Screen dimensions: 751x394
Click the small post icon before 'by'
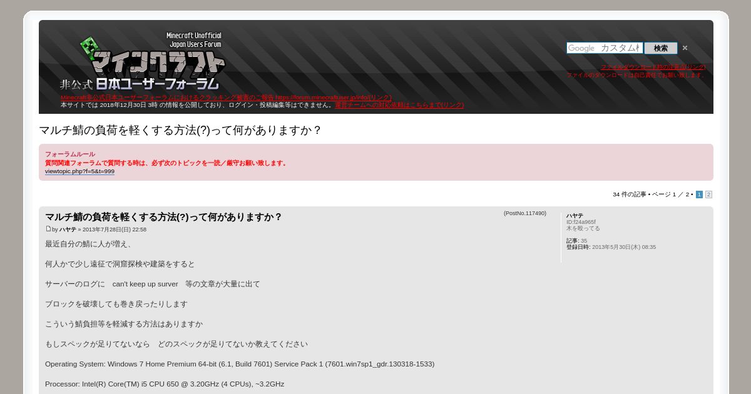click(48, 229)
